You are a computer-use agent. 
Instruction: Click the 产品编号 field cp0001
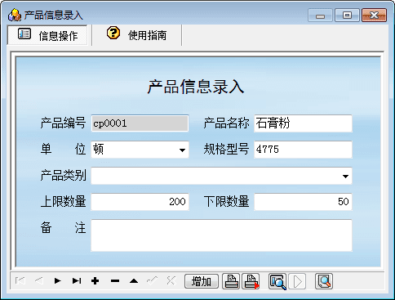(140, 123)
